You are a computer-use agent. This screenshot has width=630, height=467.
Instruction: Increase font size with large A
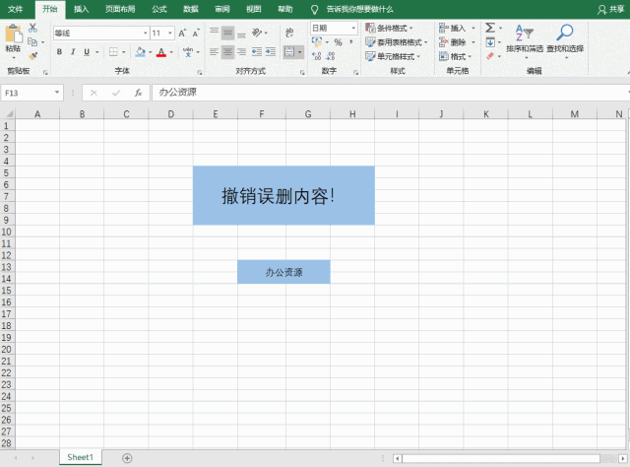[182, 33]
